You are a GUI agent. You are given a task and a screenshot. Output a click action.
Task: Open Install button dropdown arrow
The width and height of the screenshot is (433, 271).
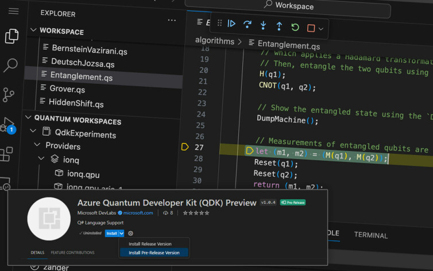pos(121,234)
